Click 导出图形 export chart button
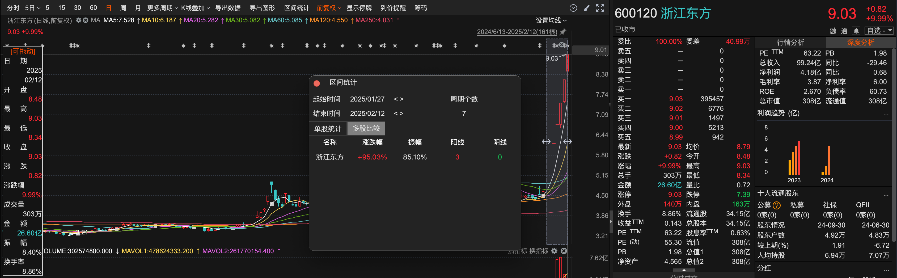 click(262, 8)
